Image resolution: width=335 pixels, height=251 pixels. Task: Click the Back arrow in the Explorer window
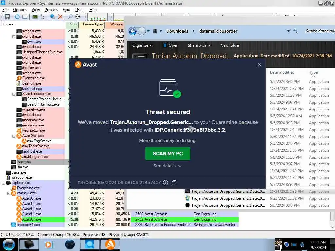(132, 31)
